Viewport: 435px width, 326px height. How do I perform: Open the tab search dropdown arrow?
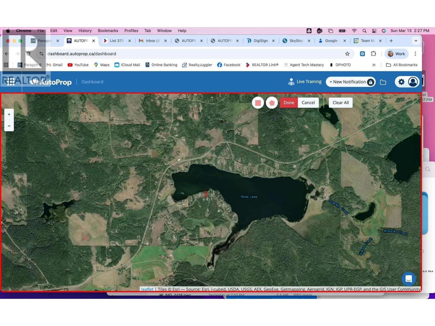tap(416, 41)
